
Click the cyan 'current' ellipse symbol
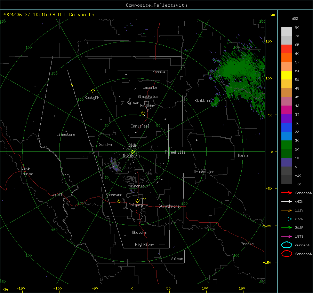287,245
